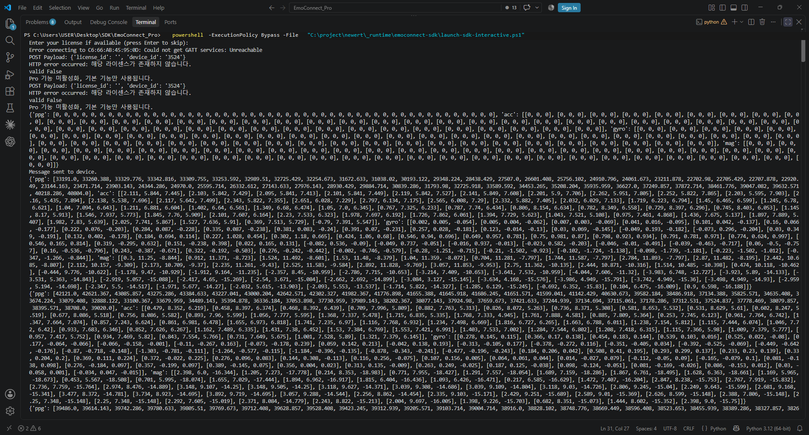
Task: Expand the chat dropdown chevron in title bar
Action: click(537, 8)
